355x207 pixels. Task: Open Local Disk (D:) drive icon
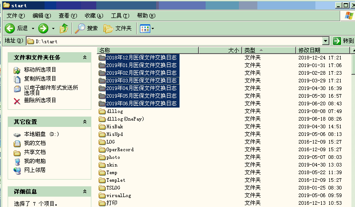coord(17,135)
